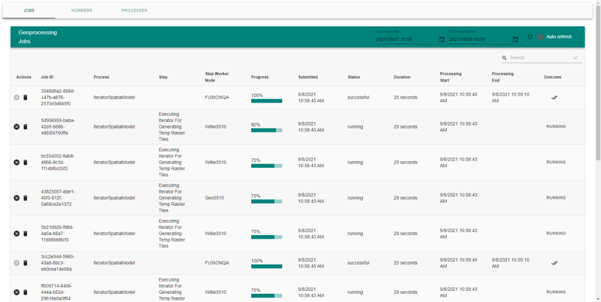Open the Submitted before calendar picker
The width and height of the screenshot is (601, 302).
pos(515,39)
